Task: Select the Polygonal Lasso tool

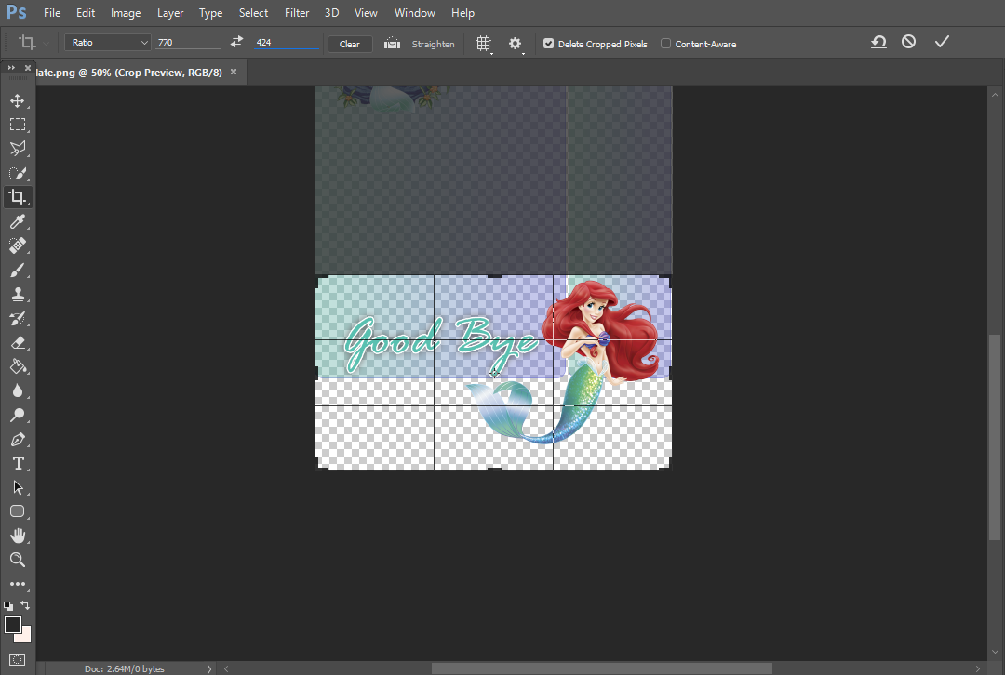Action: 18,149
